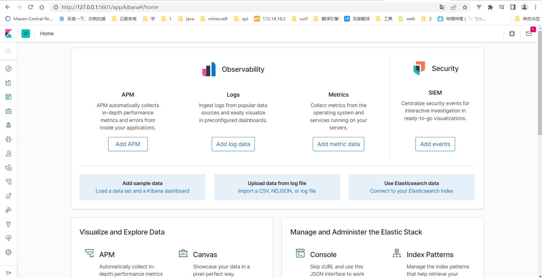The height and width of the screenshot is (278, 542).
Task: Open Metrics icon in sidebar
Action: [8, 153]
